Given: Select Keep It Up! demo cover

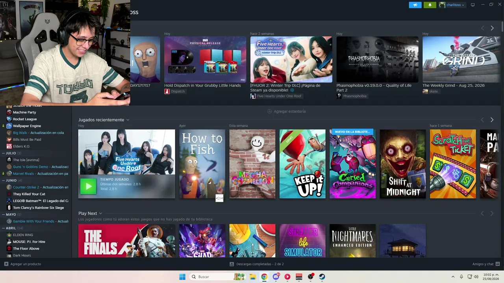Looking at the screenshot, I should click(x=302, y=164).
